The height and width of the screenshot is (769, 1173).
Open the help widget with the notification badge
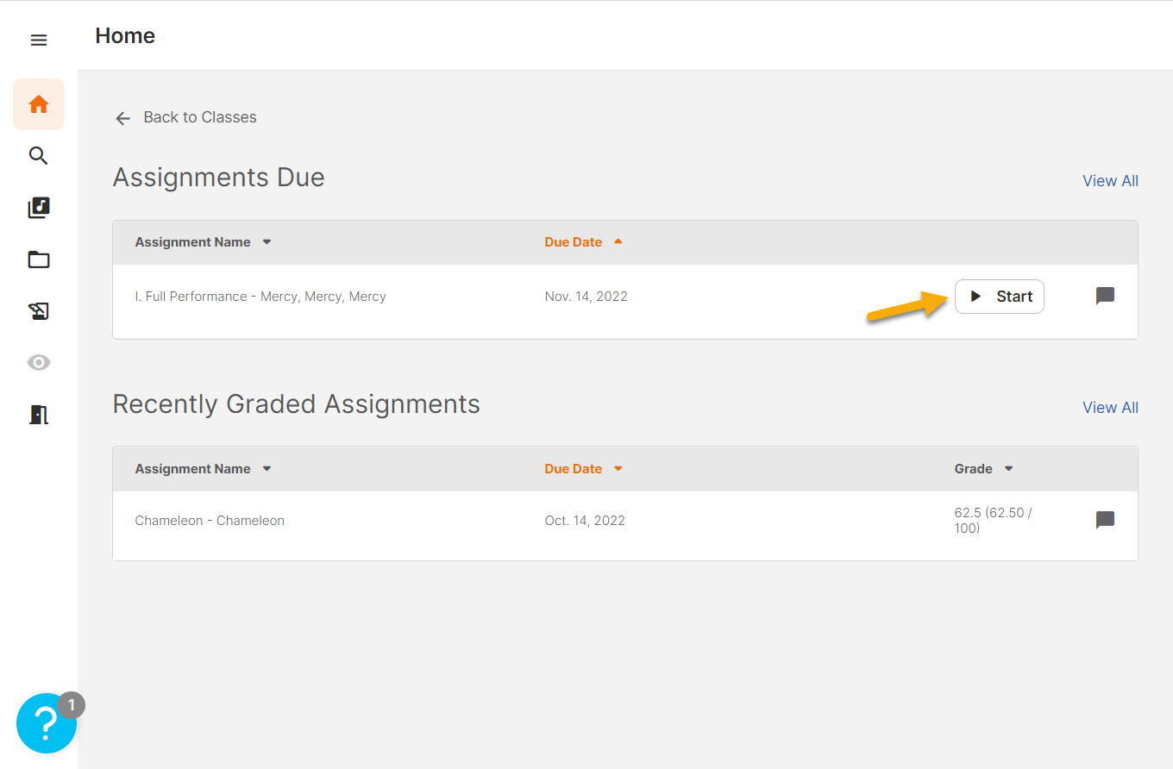46,723
